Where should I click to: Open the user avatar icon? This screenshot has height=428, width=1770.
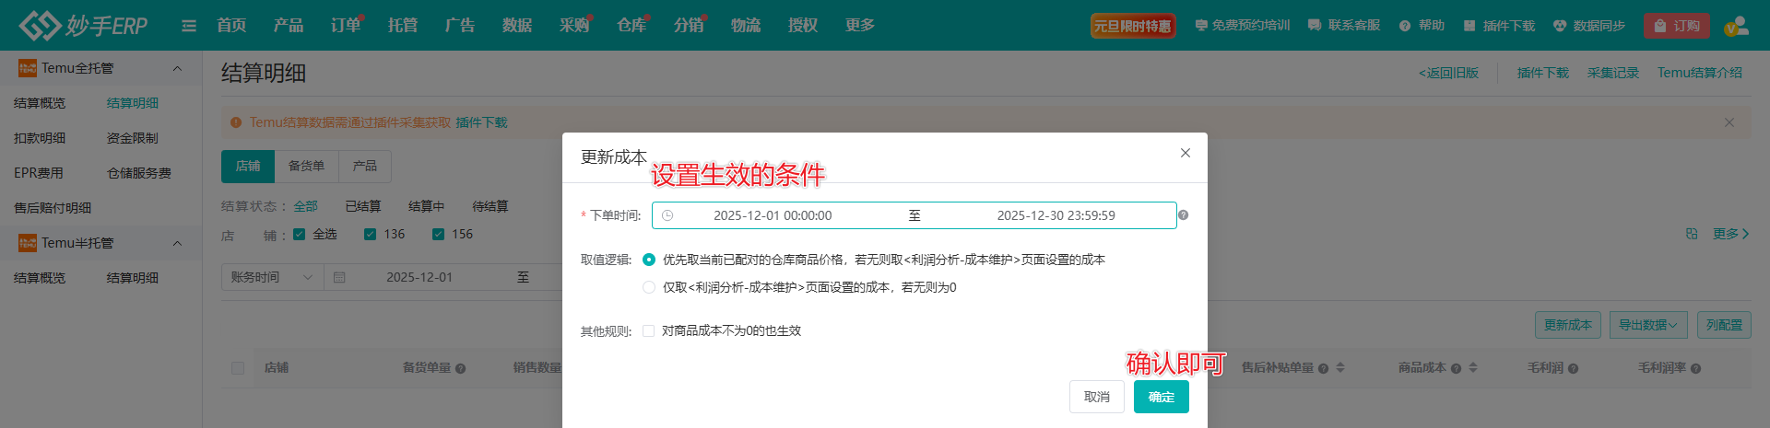(1736, 26)
